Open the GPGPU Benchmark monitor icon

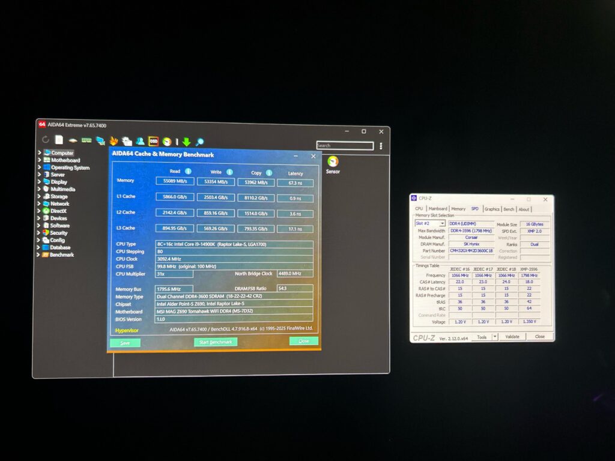(100, 140)
